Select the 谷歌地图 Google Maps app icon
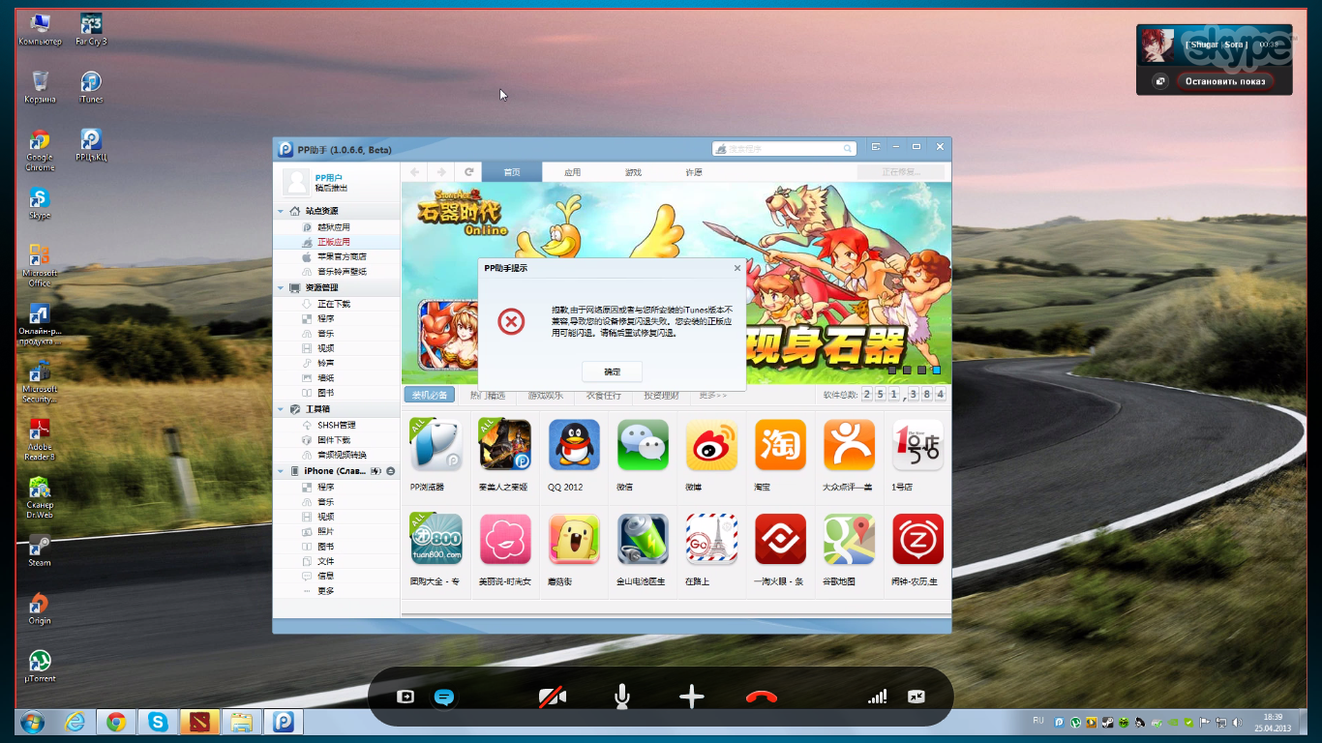 (x=849, y=538)
